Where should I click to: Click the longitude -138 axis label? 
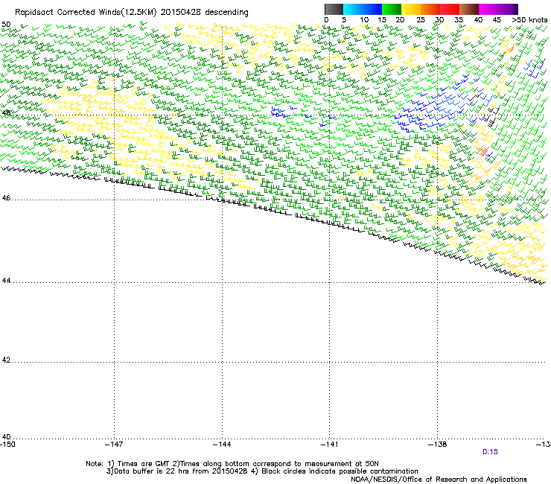[x=438, y=445]
